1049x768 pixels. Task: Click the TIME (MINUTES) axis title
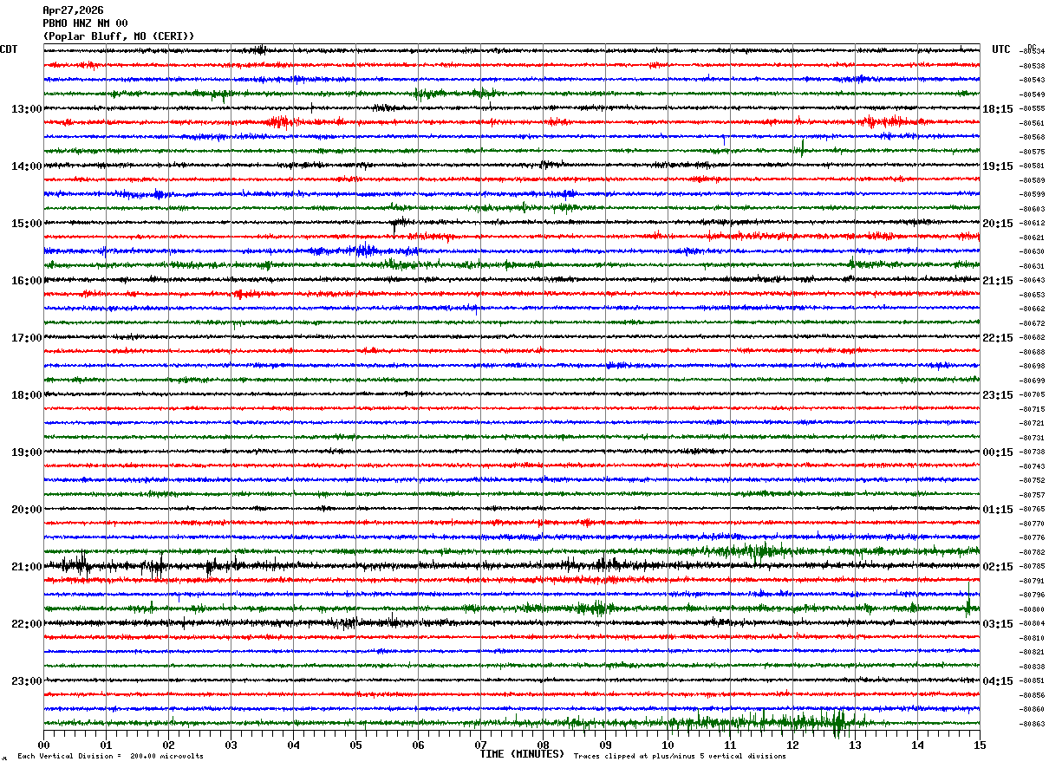coord(522,754)
